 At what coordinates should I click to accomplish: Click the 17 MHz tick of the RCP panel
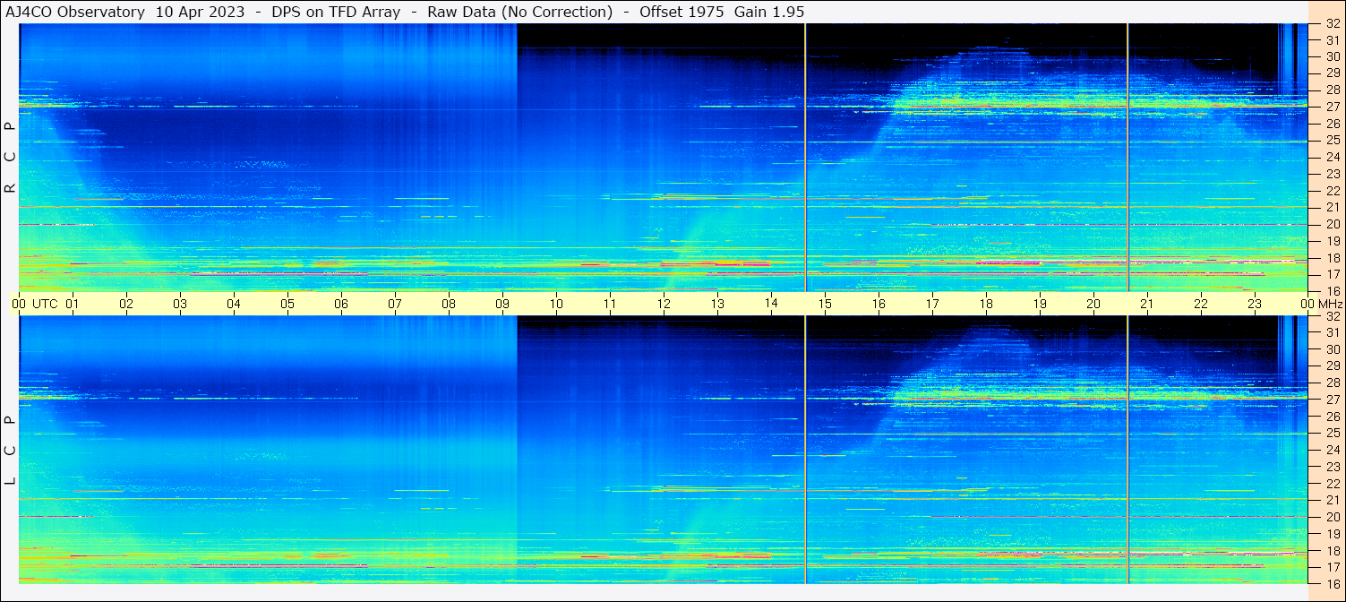[x=1332, y=274]
